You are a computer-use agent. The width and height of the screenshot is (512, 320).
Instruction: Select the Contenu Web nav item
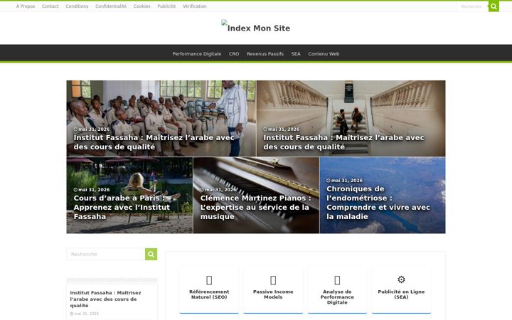coord(324,54)
